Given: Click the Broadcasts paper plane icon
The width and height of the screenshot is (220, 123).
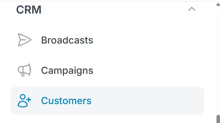Looking at the screenshot, I should [24, 40].
